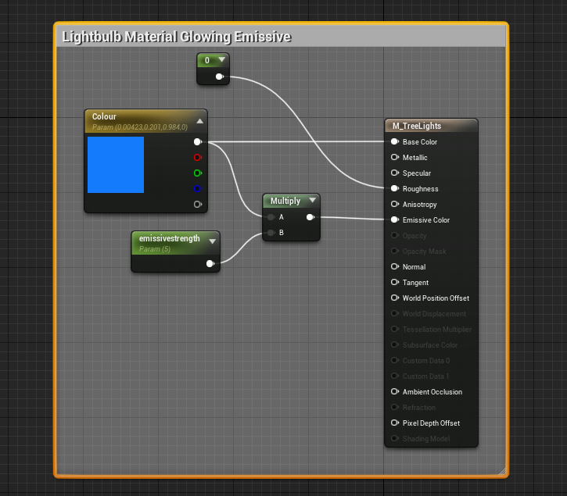The image size is (567, 496).
Task: Click the disabled Refraction input pin
Action: click(394, 407)
